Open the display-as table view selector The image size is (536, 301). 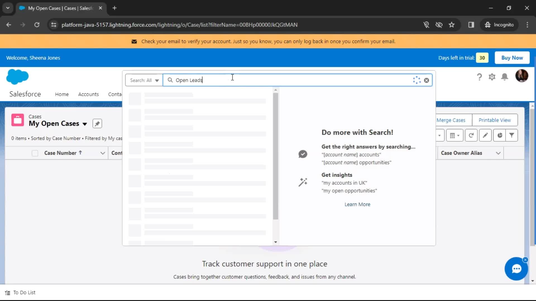point(454,135)
